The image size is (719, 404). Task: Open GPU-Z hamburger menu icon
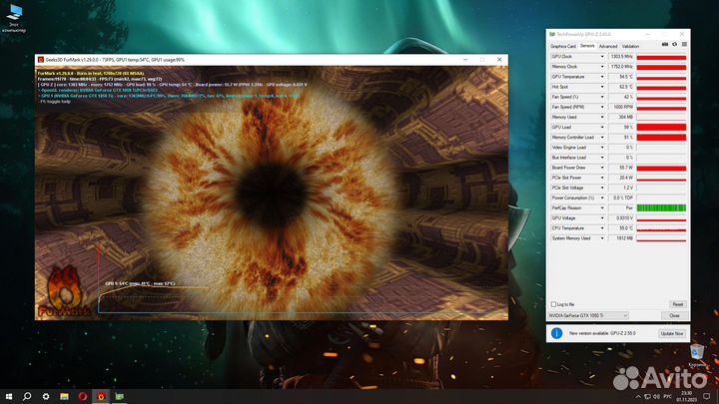coord(684,45)
